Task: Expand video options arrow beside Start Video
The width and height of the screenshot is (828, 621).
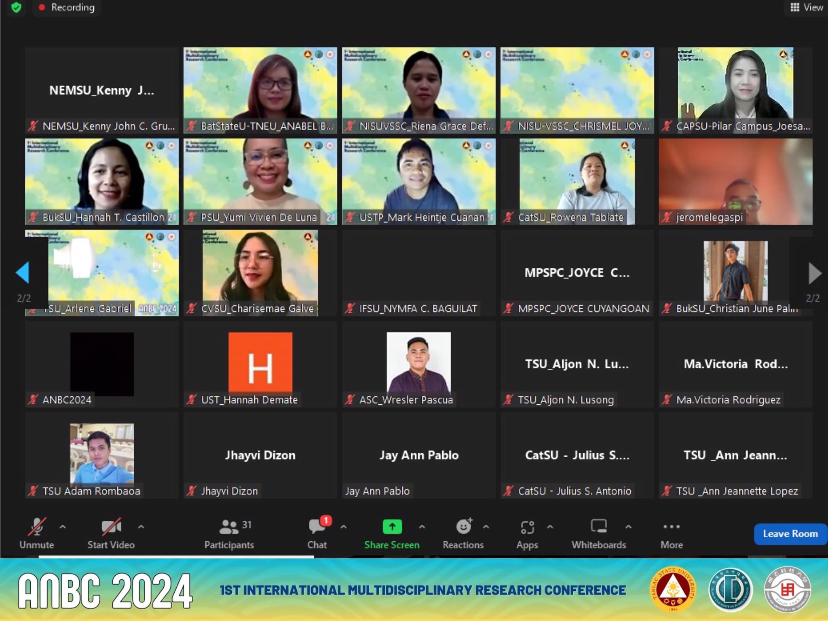Action: coord(141,527)
